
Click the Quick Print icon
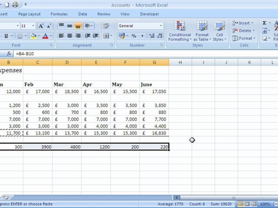pos(15,5)
